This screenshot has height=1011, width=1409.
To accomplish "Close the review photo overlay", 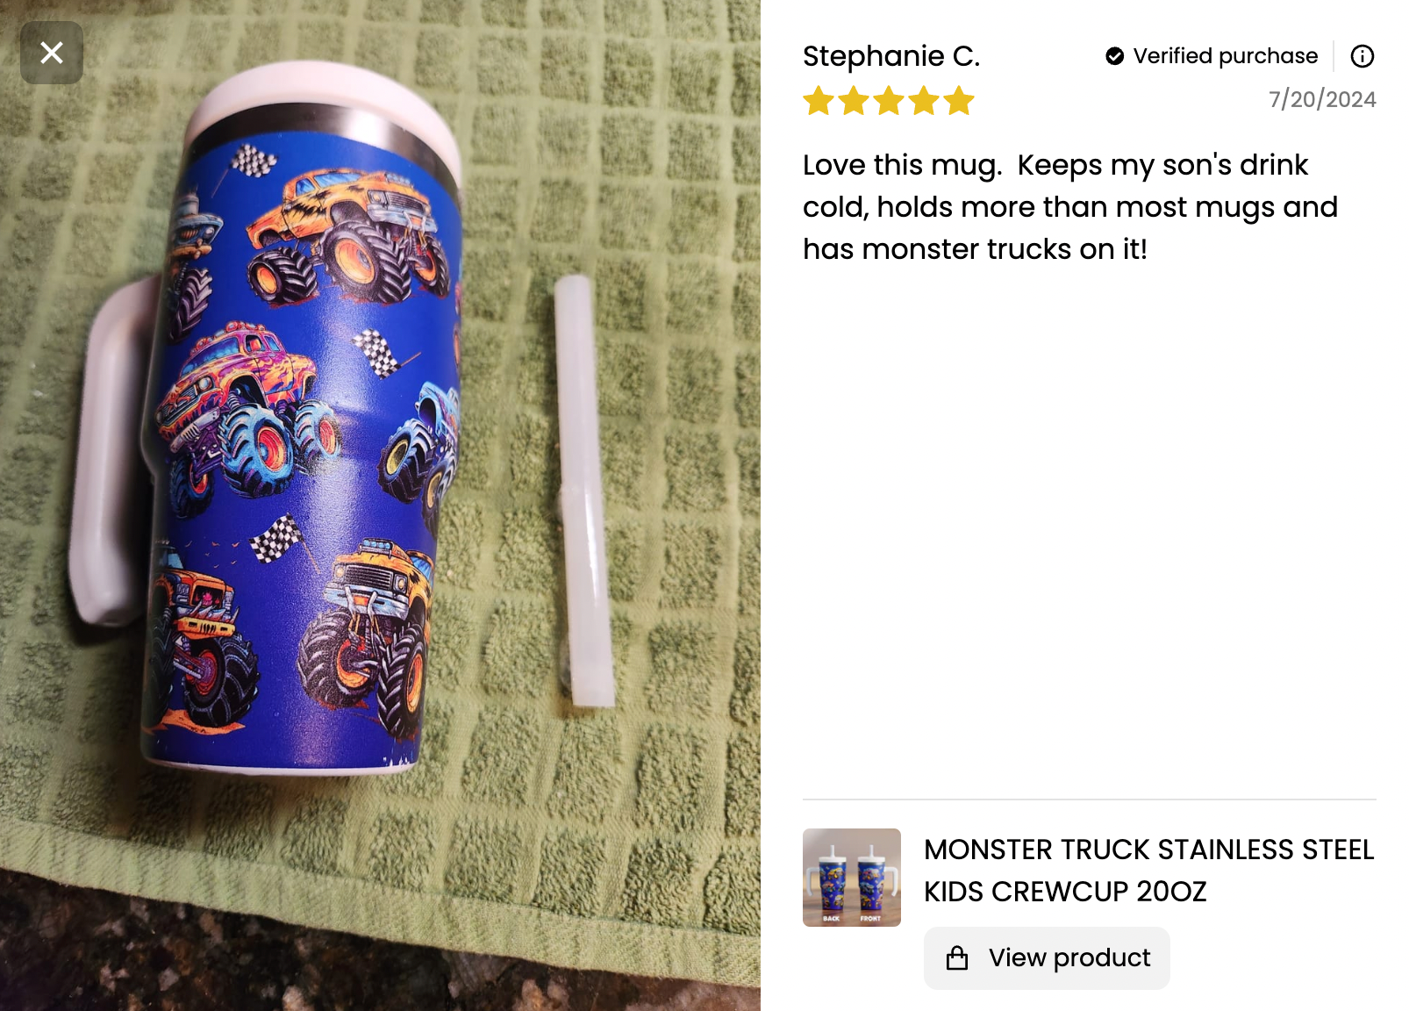I will pyautogui.click(x=52, y=53).
